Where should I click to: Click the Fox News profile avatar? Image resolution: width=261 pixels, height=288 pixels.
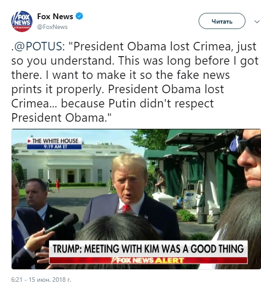coord(22,21)
